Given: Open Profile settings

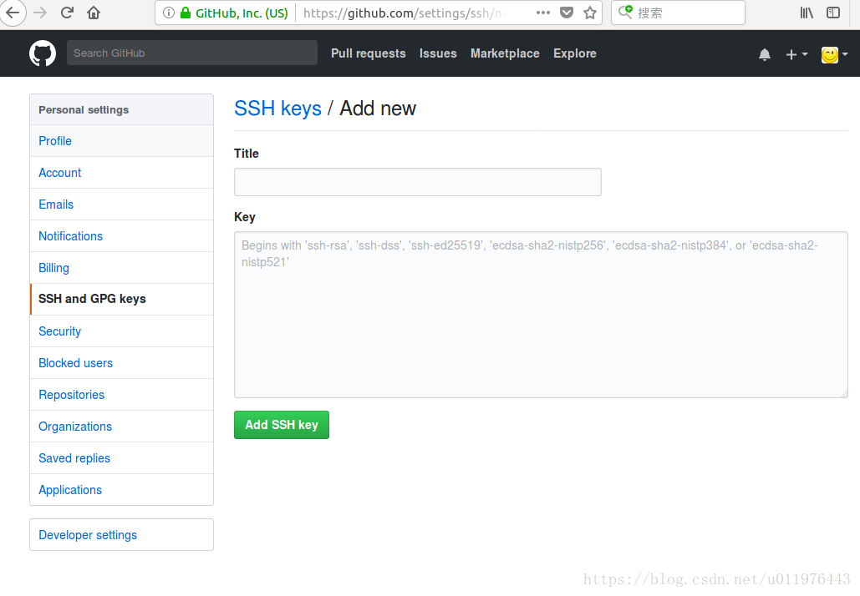Looking at the screenshot, I should coord(121,141).
